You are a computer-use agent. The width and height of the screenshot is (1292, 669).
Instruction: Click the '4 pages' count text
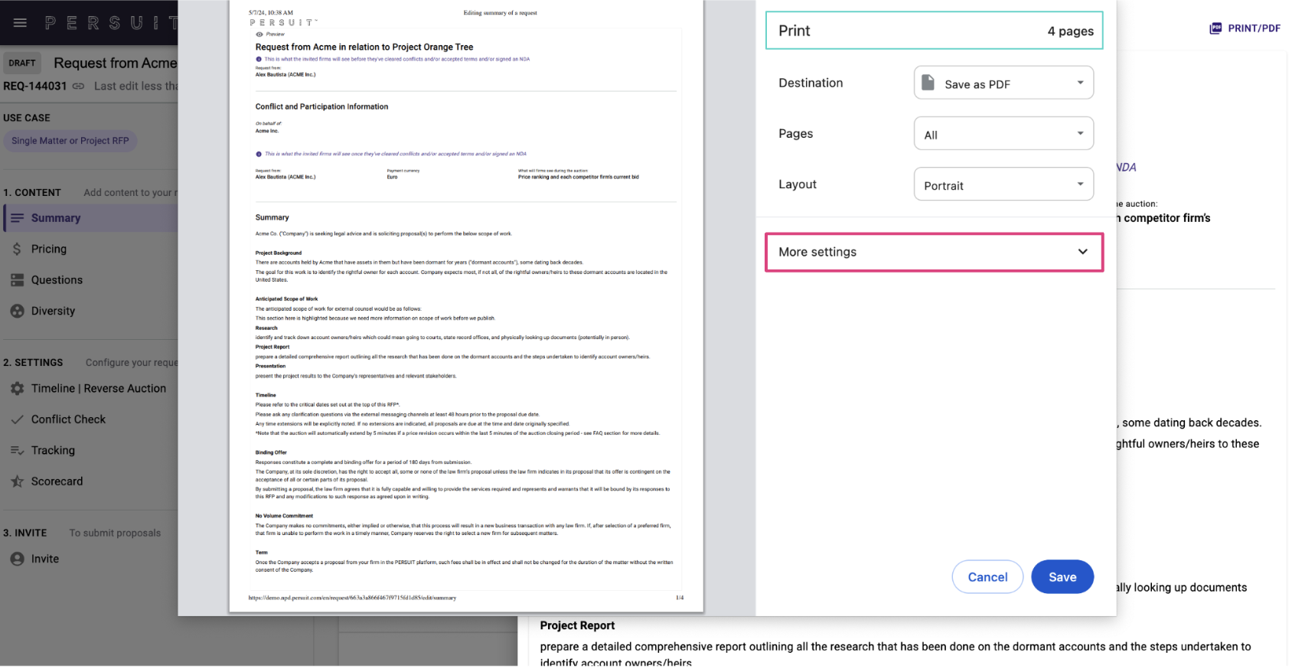1070,31
